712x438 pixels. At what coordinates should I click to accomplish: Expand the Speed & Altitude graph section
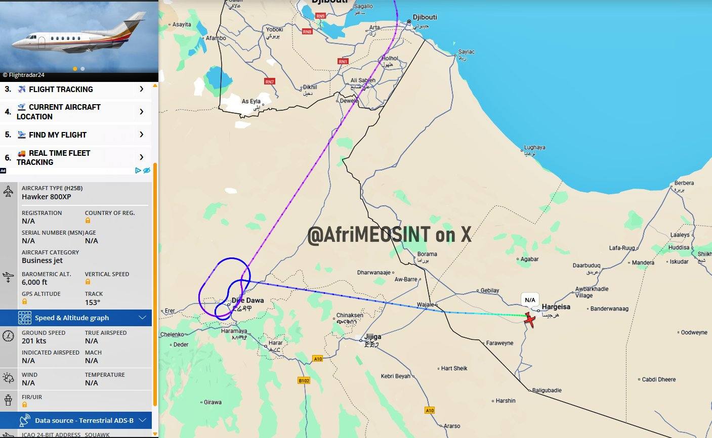(x=142, y=318)
